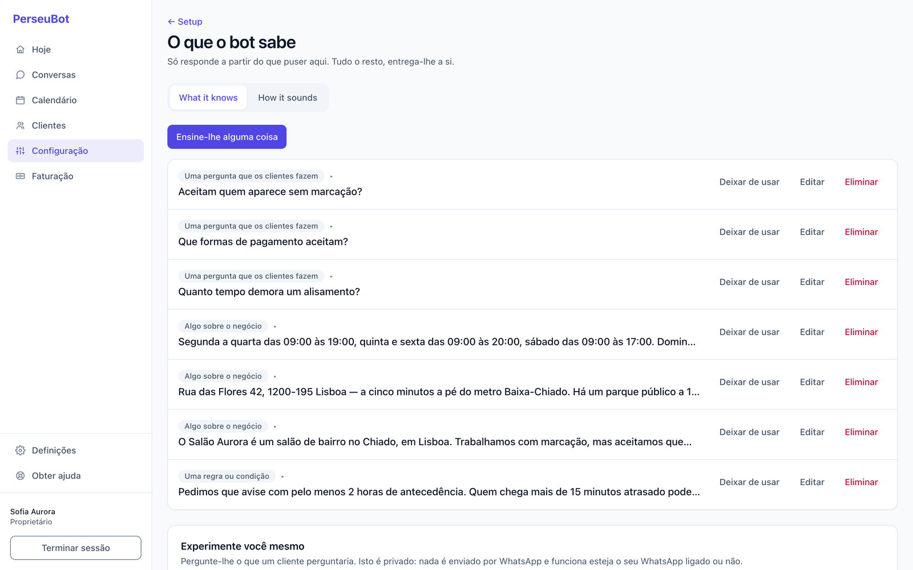Screen dimensions: 913x570
Task: Eliminar the 'Quanto tempo demora um alisamento?' entry
Action: coord(861,282)
